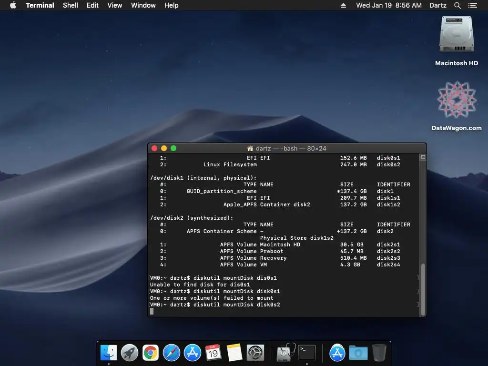Click size value '*137.4 GB'
This screenshot has width=488, height=366.
[352, 191]
